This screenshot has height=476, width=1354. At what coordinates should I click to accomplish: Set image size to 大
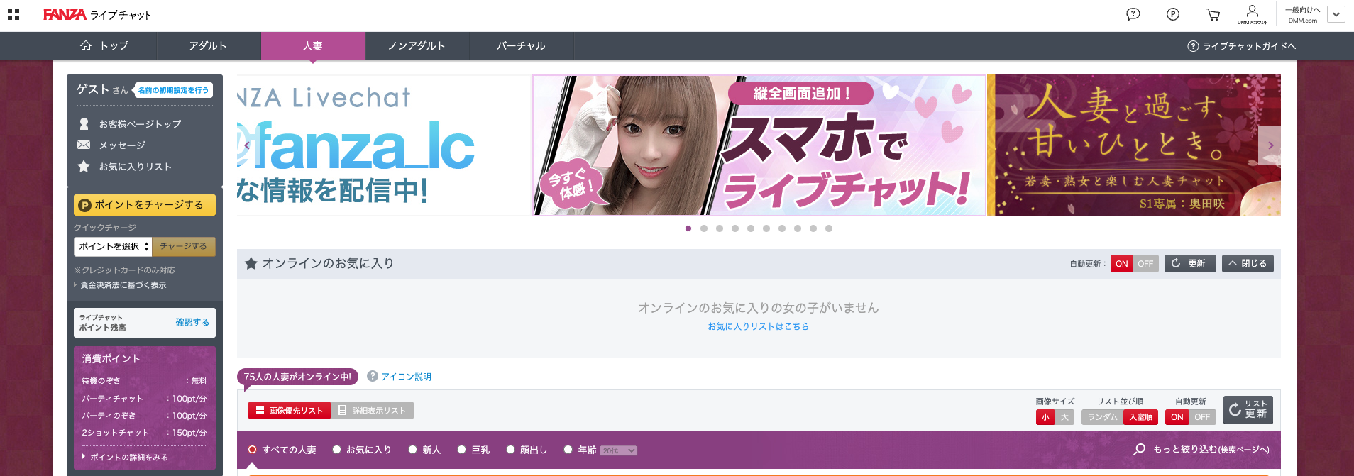point(1064,417)
